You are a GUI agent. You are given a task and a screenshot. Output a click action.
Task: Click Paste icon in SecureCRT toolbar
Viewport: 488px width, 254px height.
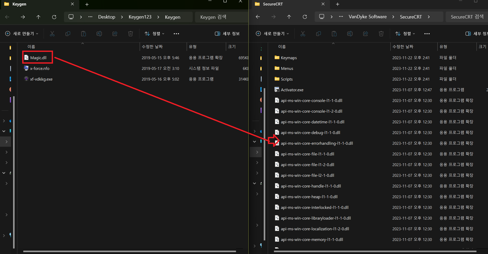point(334,34)
